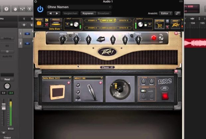Open the gear settings icon near Amp Store
The image size is (206, 139).
pos(167,21)
